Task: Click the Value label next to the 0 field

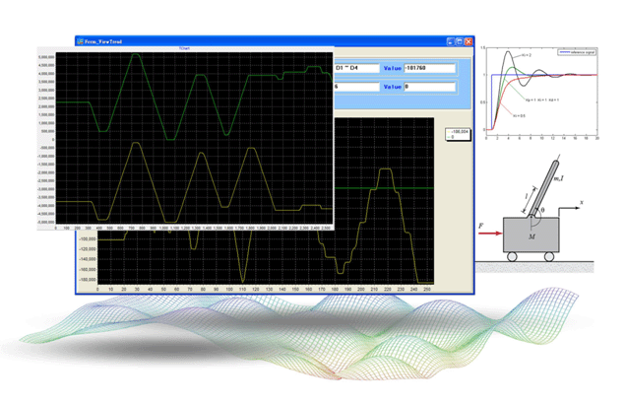Action: coord(392,87)
